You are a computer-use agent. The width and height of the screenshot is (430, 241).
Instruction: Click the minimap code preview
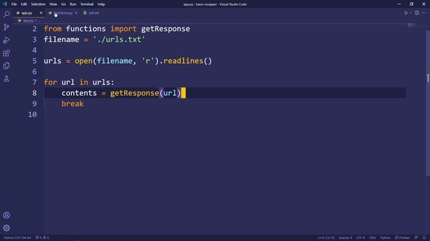tap(411, 25)
